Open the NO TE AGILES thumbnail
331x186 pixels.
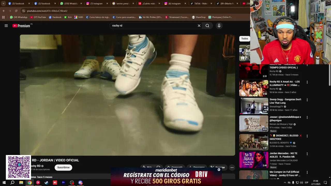point(254,160)
